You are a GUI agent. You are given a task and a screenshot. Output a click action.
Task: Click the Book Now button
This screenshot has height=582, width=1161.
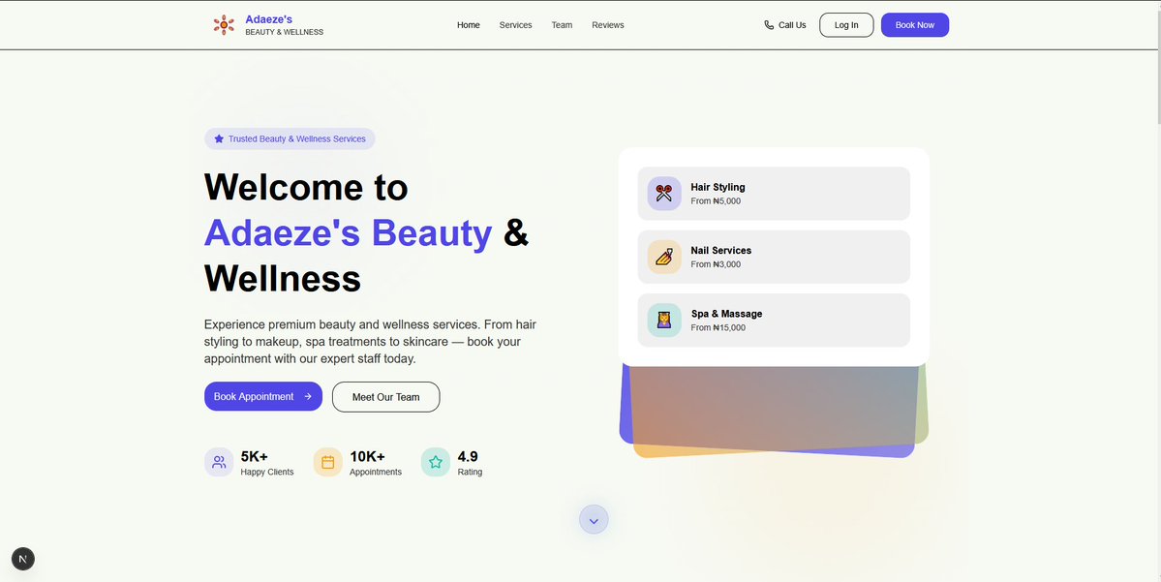[x=915, y=25]
